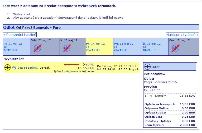Click the crossed-out plane icon under N 13 maj
The image size is (202, 133).
(67, 48)
